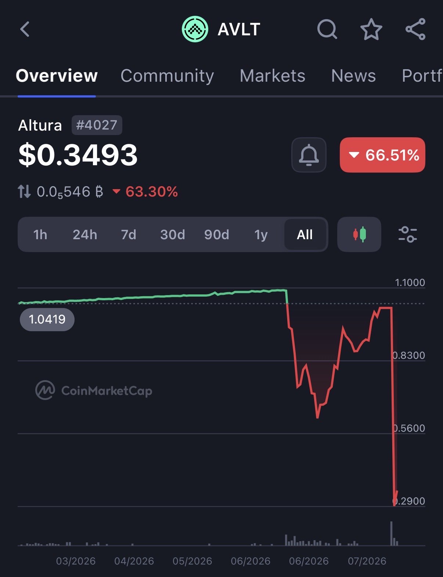Image resolution: width=443 pixels, height=577 pixels.
Task: Tap the 1.0419 price marker on chart
Action: coord(47,319)
